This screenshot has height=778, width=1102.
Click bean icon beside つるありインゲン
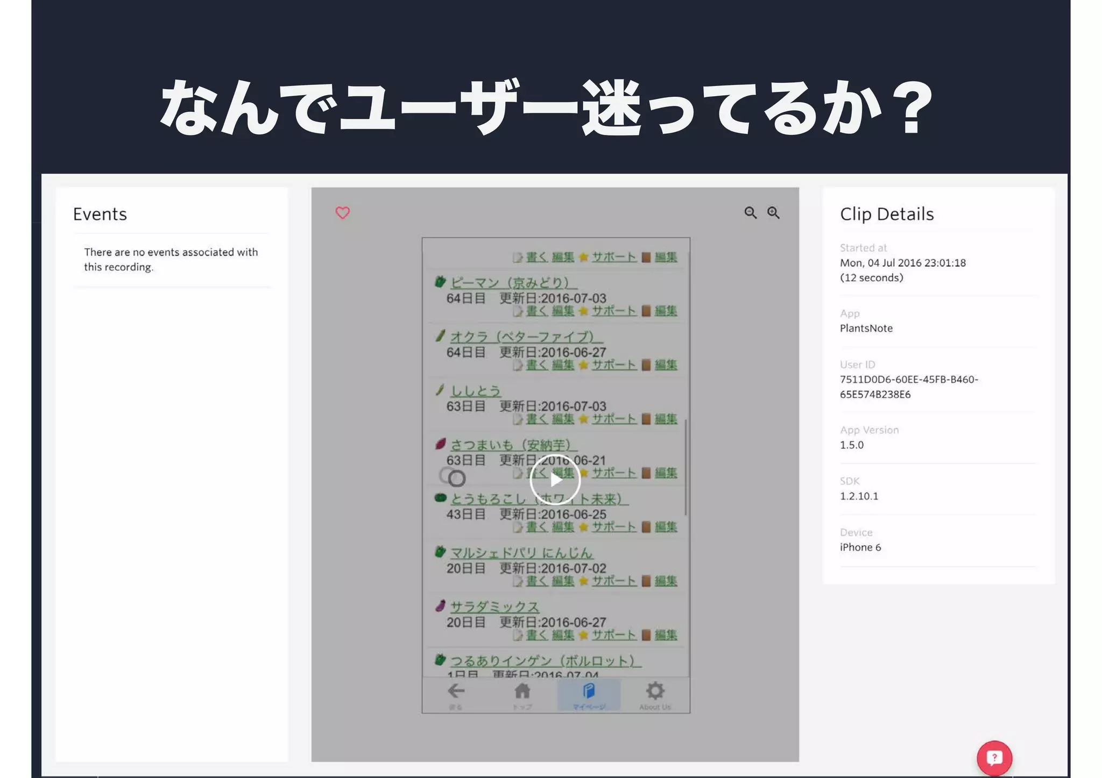440,660
